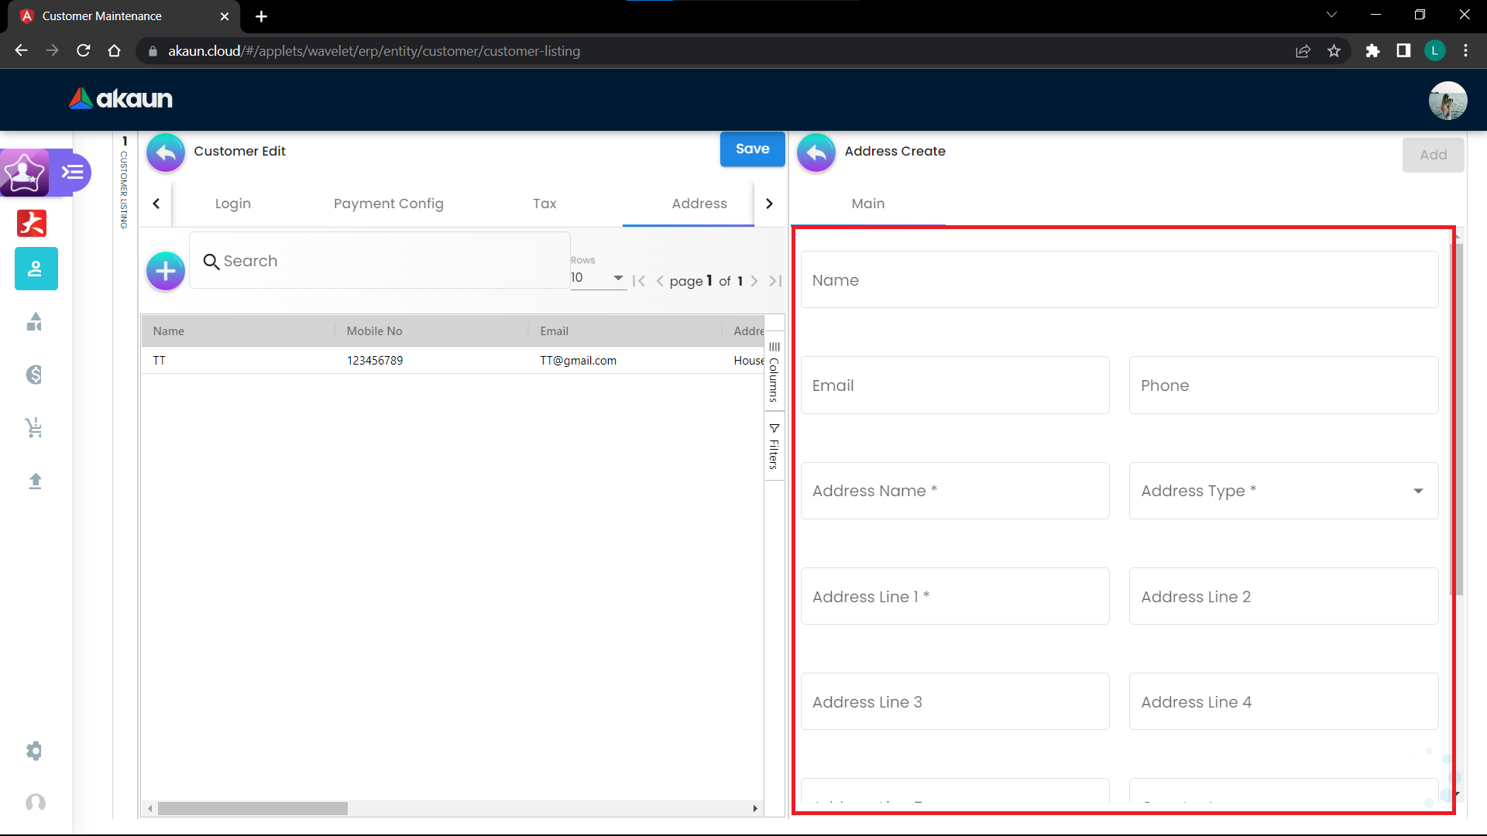Open the Filters side panel
The height and width of the screenshot is (836, 1487).
774,447
